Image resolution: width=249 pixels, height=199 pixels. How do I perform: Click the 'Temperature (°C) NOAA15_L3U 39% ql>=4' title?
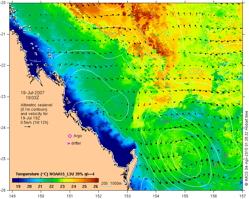point(55,174)
